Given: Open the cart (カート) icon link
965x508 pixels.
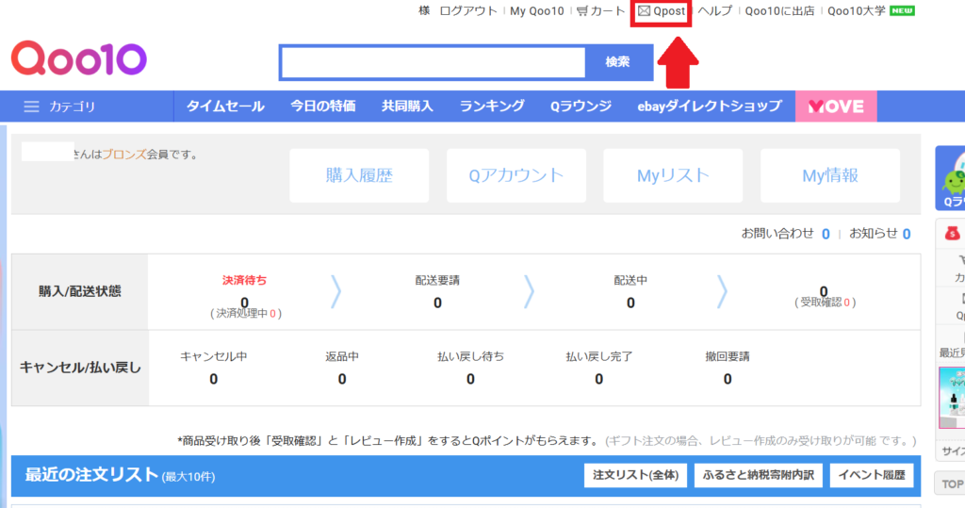Looking at the screenshot, I should [x=600, y=11].
